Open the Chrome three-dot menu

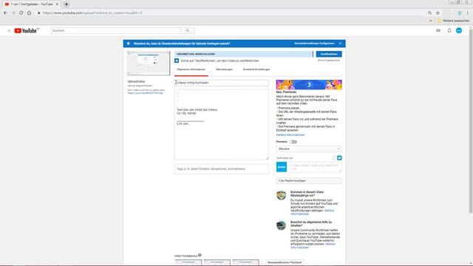point(468,13)
